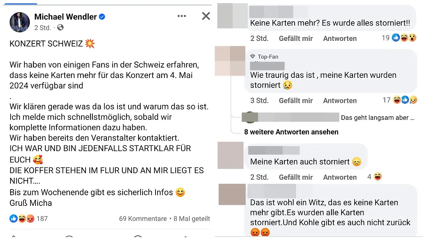Like the 'Wie traurig das ist' comment
Screen dimensions: 426x240
296,101
